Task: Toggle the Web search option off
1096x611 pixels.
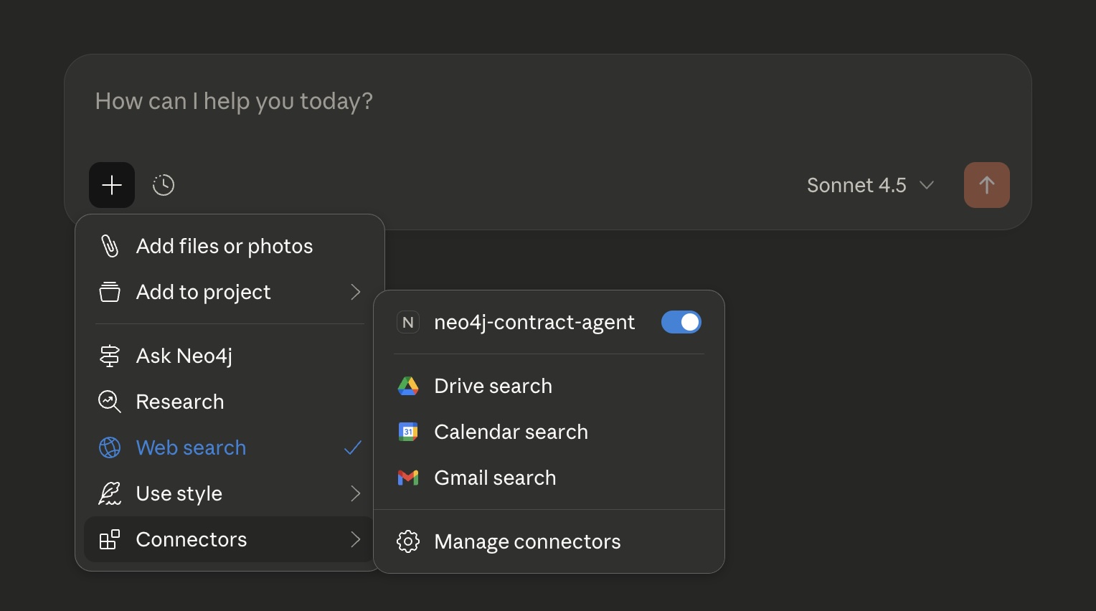Action: [191, 447]
